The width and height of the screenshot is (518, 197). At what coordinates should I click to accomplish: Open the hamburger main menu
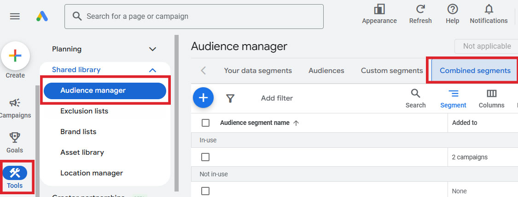15,16
